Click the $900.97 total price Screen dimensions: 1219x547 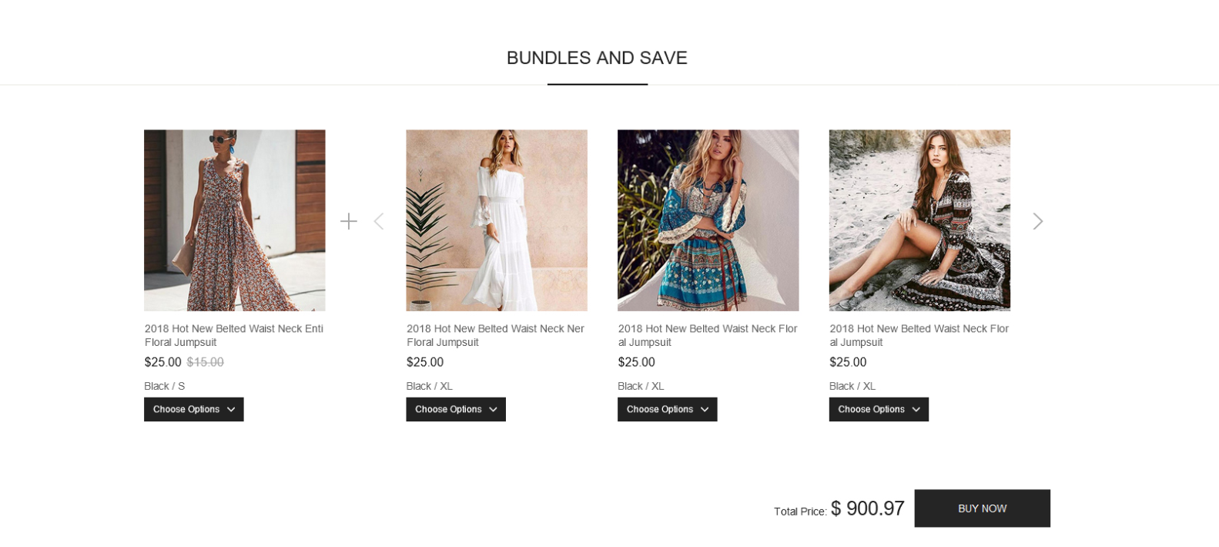[x=867, y=508]
